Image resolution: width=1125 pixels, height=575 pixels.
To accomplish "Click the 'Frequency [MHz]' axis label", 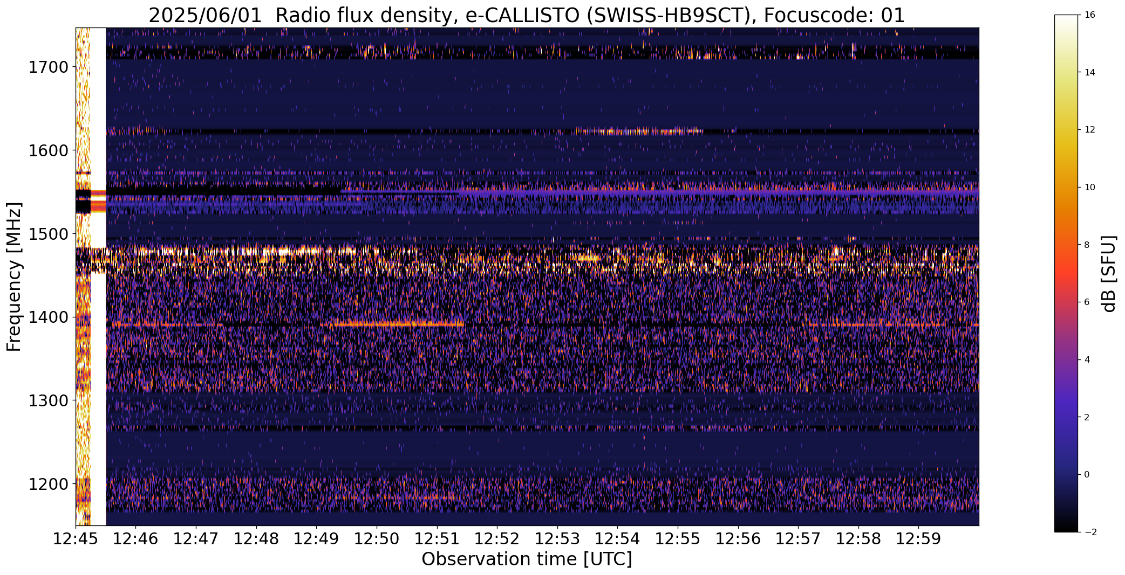I will point(15,277).
